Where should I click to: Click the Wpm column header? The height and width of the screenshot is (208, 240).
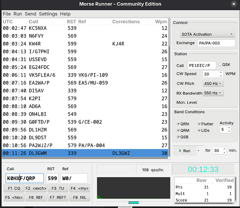coord(158,22)
